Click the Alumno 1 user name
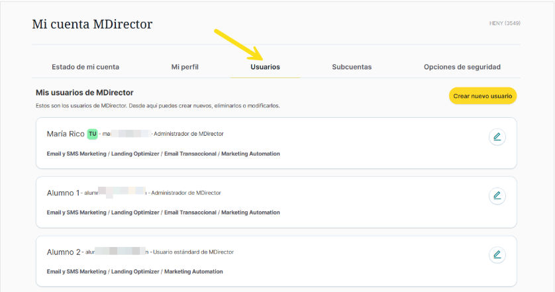The height and width of the screenshot is (292, 555). [x=63, y=193]
